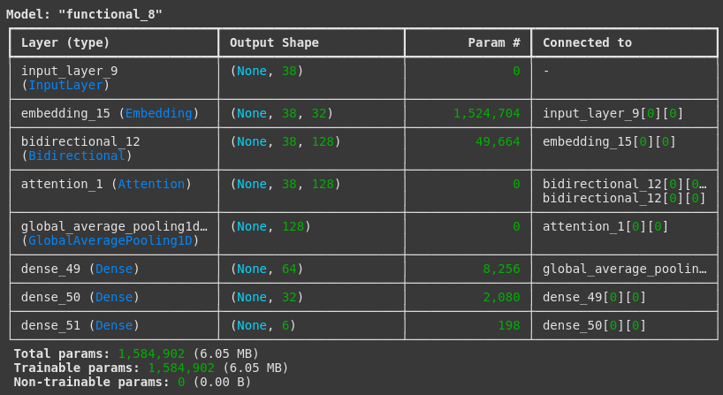Click the Attention layer type label
This screenshot has height=395, width=723.
[x=151, y=184]
